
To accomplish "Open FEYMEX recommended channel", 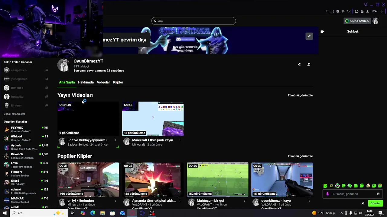I will [26, 129].
